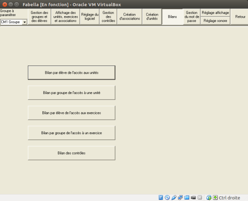Screen dimensions: 248x201
Task: Open the Réglage du logiciel tab
Action: [90, 17]
